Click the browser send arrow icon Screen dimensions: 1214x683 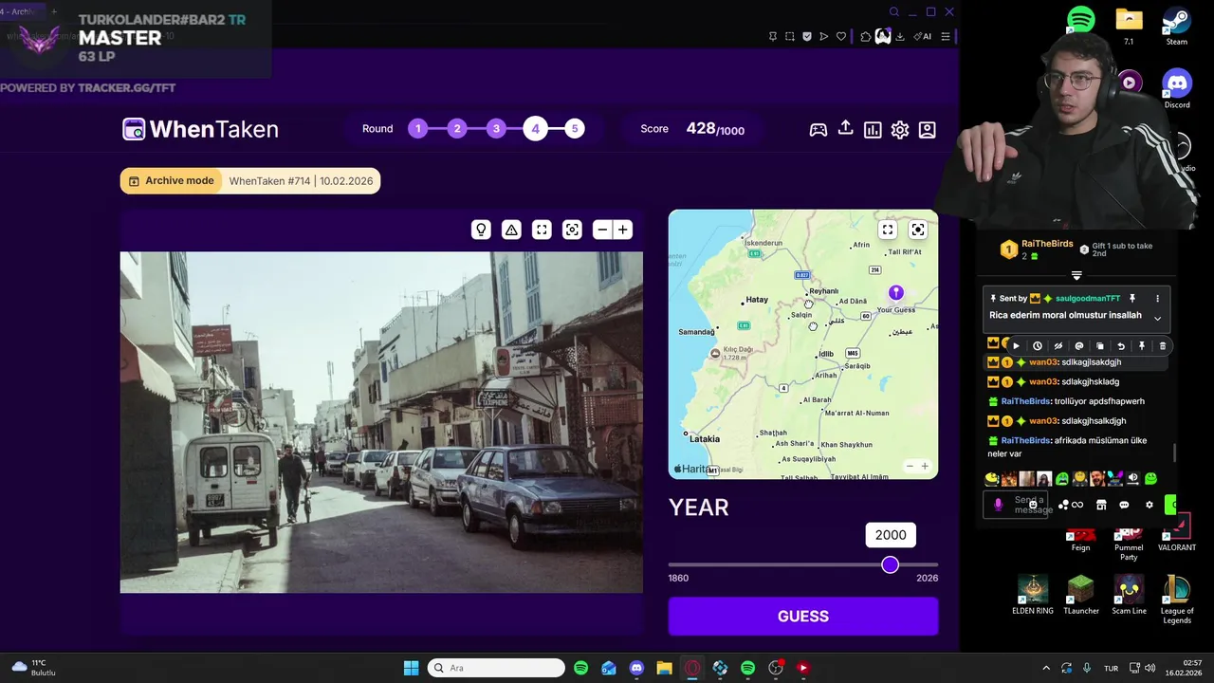824,37
